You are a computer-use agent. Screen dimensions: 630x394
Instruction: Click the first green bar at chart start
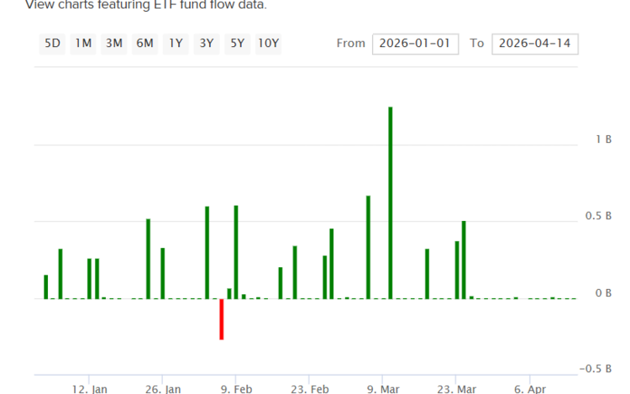(x=46, y=286)
